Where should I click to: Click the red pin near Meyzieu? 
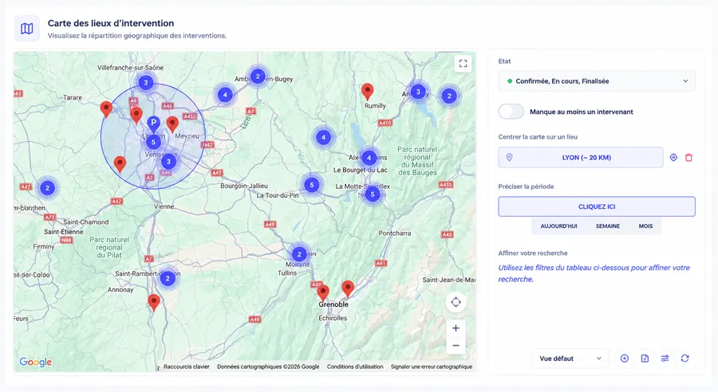pyautogui.click(x=172, y=124)
